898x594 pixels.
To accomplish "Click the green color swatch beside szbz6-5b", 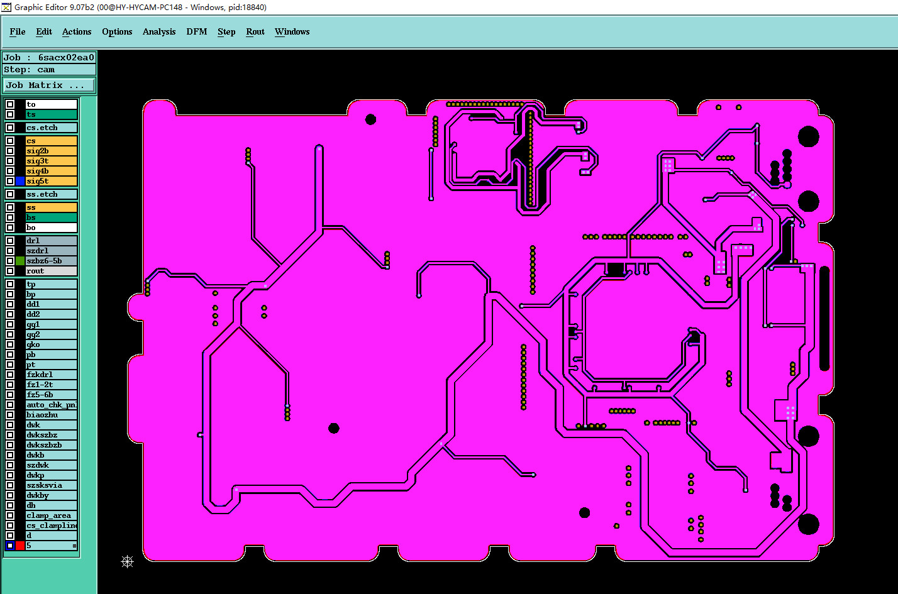I will click(20, 261).
